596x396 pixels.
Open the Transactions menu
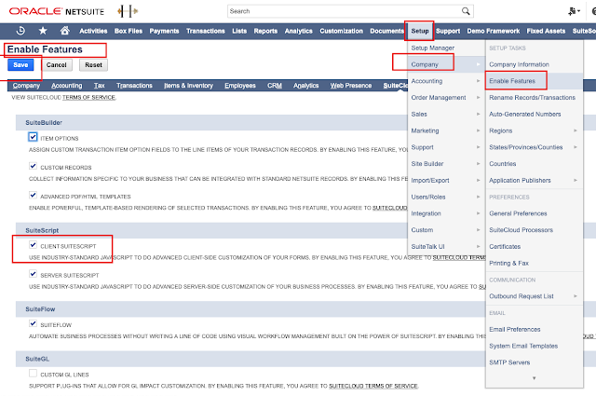[205, 31]
